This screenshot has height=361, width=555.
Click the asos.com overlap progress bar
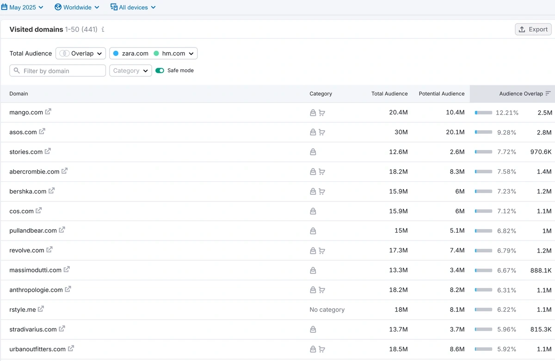click(483, 132)
